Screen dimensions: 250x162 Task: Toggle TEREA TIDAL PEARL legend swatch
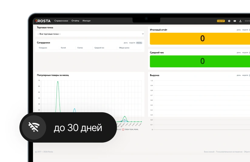pos(123,130)
